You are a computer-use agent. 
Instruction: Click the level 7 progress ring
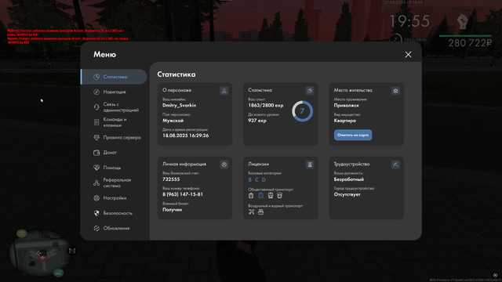click(x=302, y=111)
